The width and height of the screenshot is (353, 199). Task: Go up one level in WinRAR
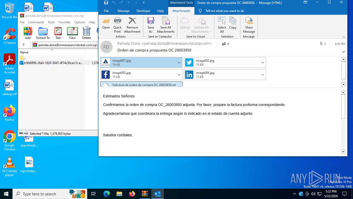pyautogui.click(x=24, y=45)
